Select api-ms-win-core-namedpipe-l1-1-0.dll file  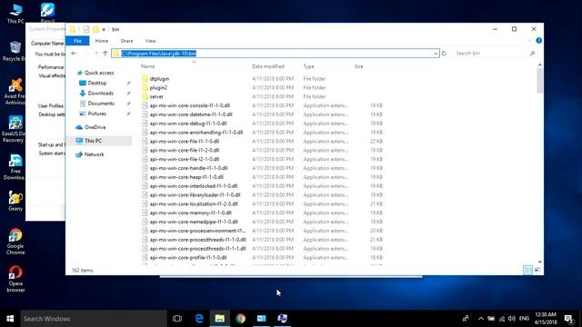click(x=194, y=222)
